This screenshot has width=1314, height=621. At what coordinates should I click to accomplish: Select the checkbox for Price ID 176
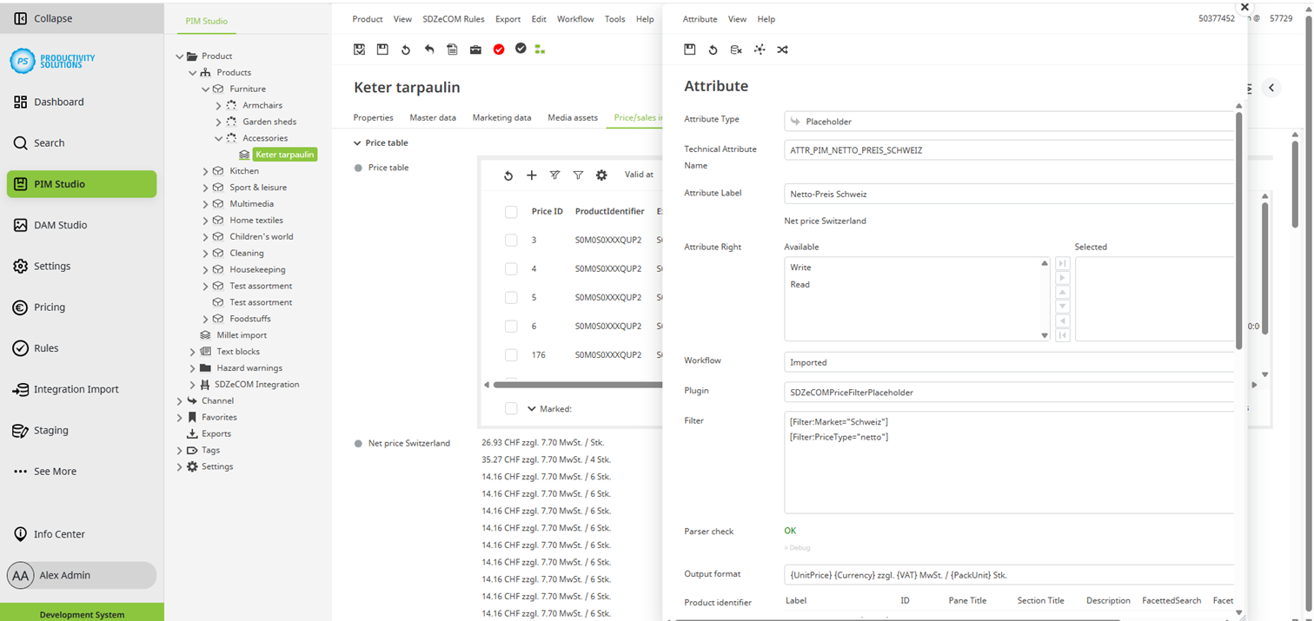511,354
